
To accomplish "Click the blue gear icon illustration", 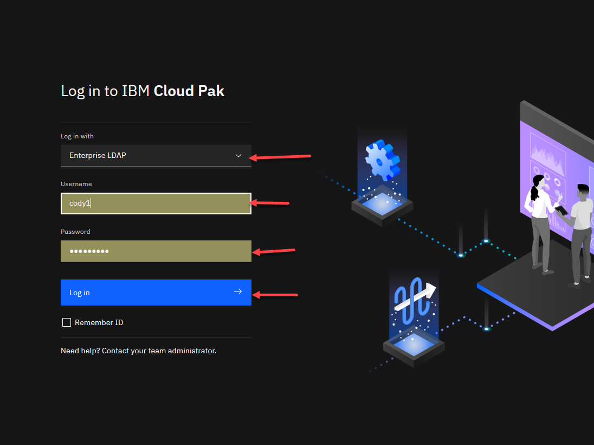I will click(382, 161).
